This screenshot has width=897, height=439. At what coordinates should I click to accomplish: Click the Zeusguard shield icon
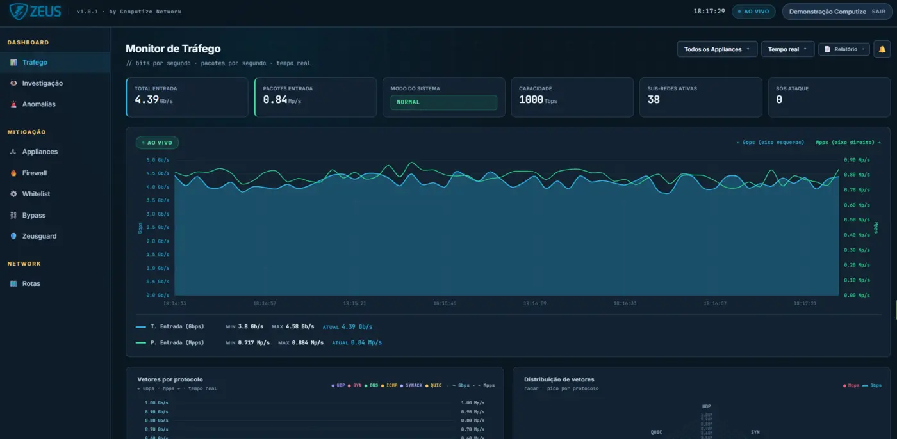pos(13,237)
